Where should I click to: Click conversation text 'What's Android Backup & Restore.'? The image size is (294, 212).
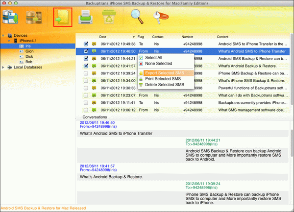111,177
